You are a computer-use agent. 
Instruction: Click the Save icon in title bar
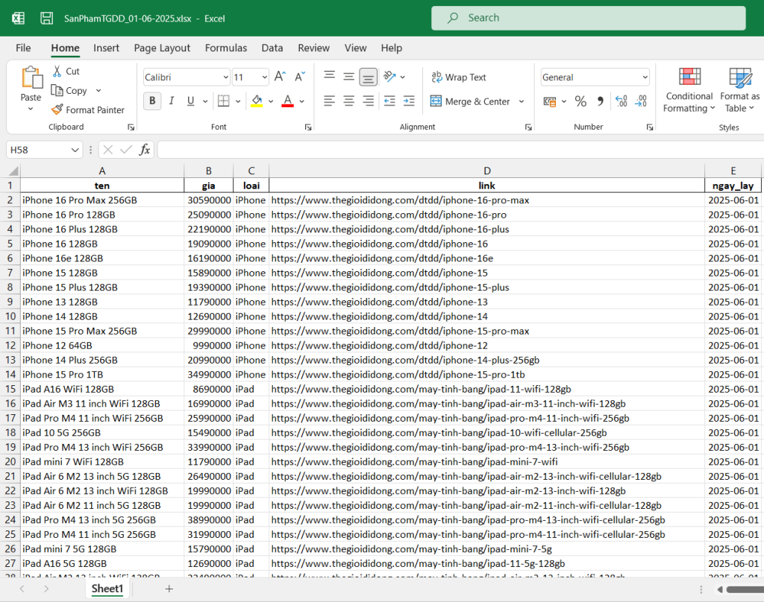pos(46,18)
